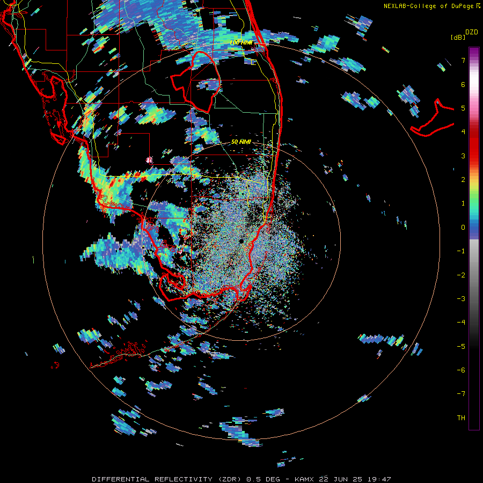Click the "-2" tick label on the color scale
This screenshot has width=483, height=483.
click(461, 275)
